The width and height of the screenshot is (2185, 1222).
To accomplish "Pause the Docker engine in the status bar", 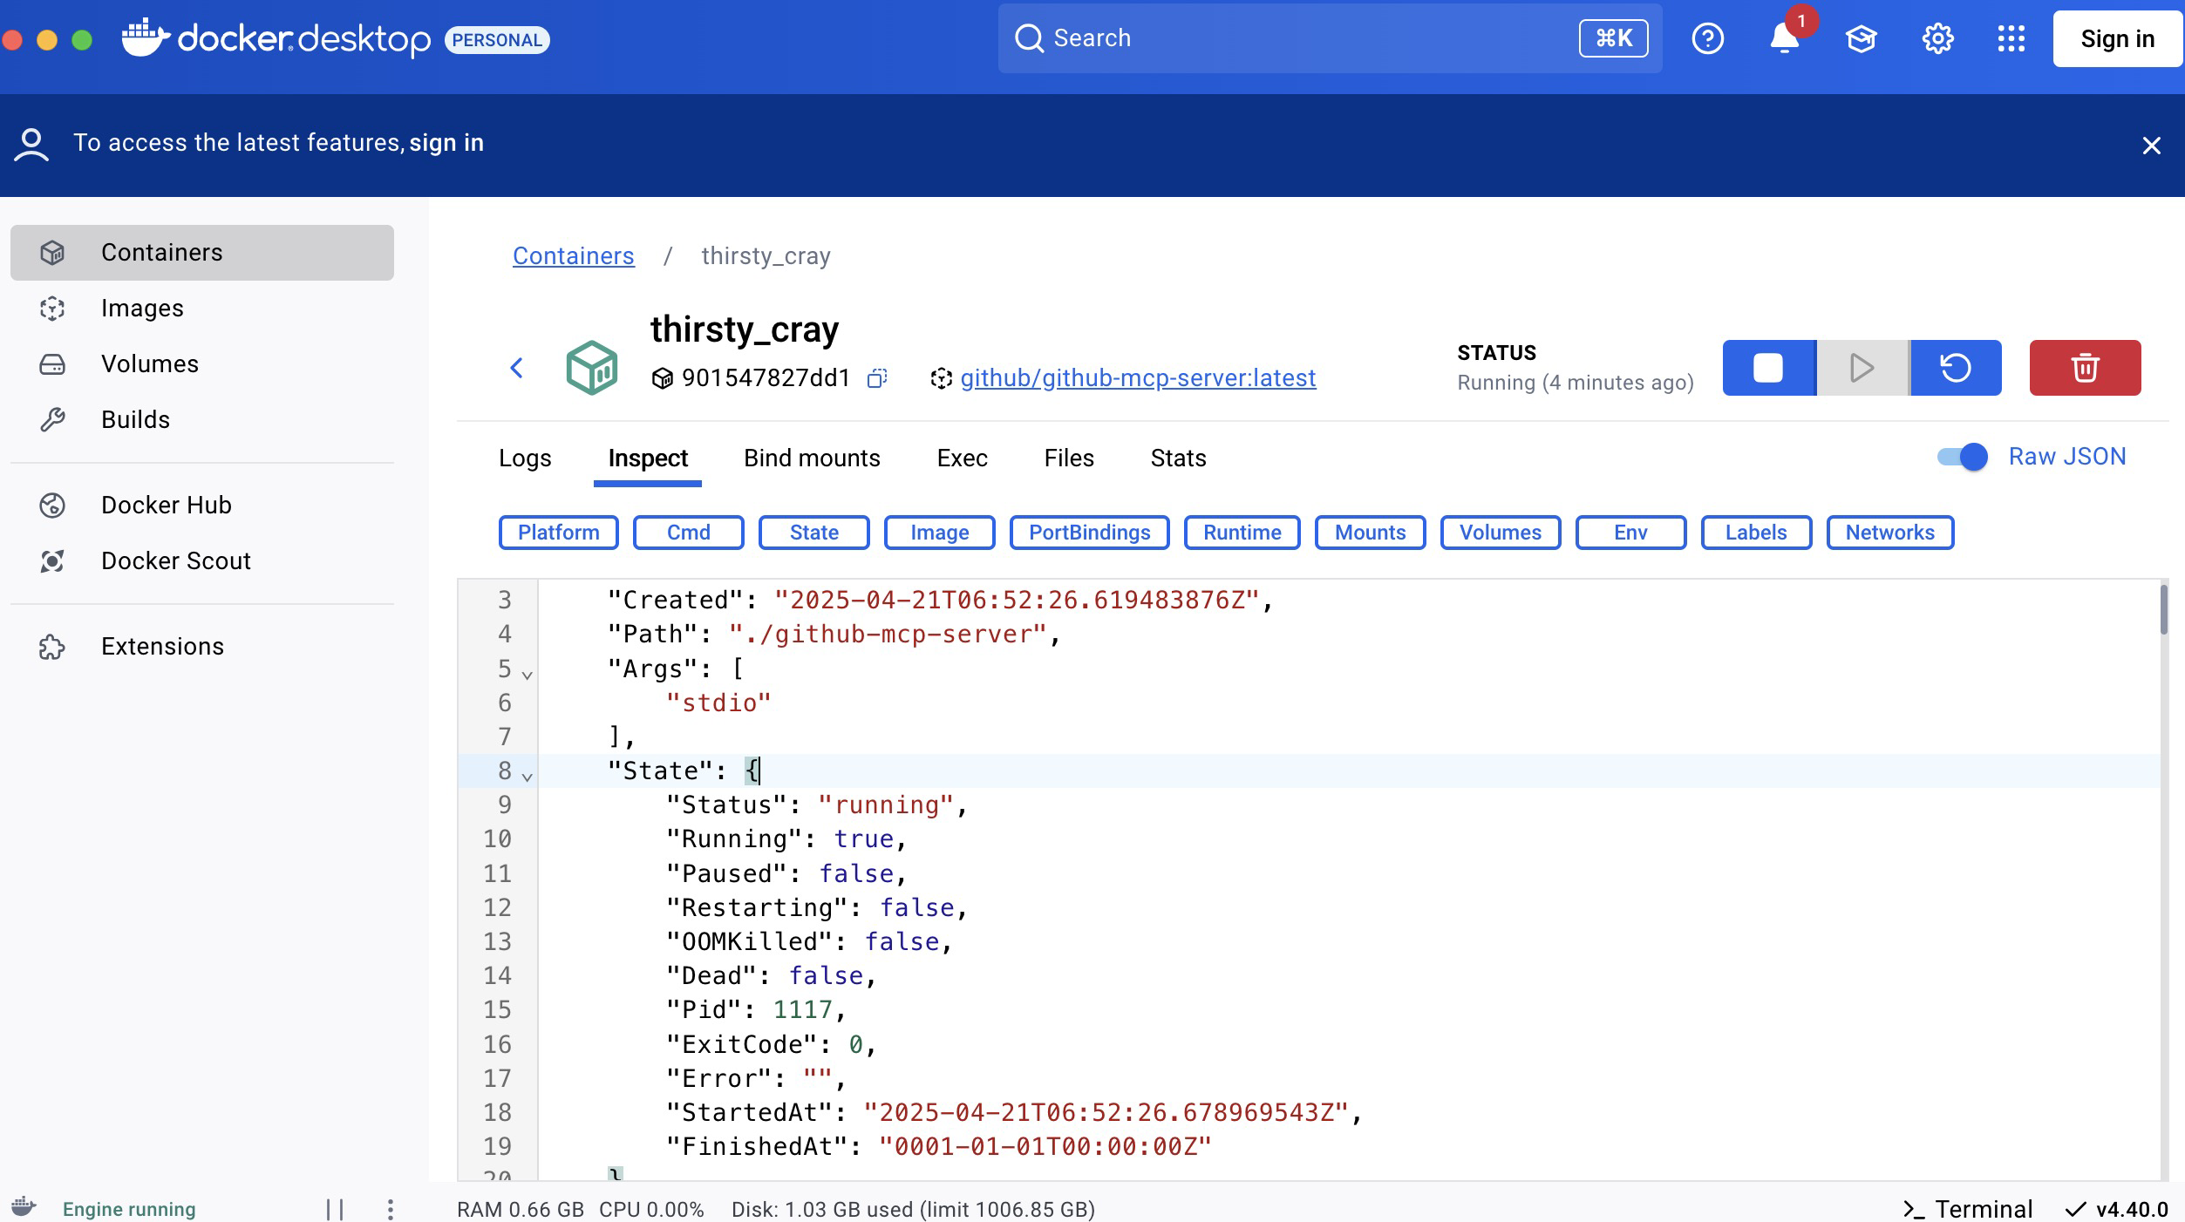I will point(335,1209).
